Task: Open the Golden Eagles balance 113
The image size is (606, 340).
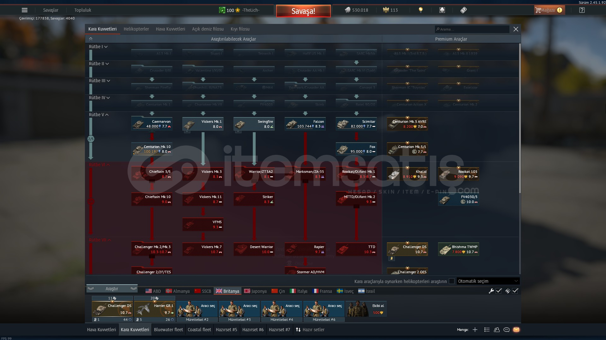Action: click(390, 10)
